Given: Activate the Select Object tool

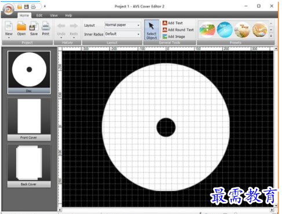Looking at the screenshot, I should 152,30.
